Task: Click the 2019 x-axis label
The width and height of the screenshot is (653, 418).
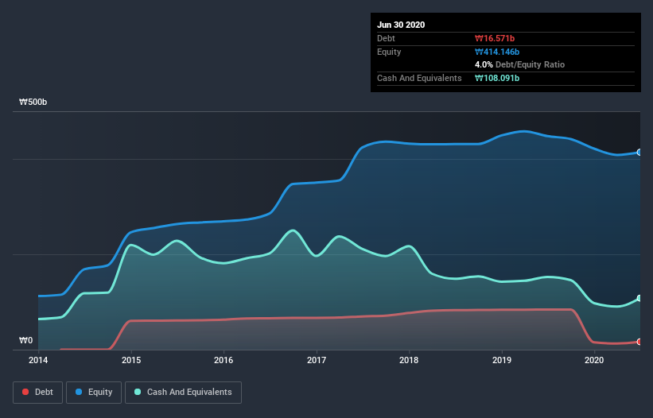Action: [502, 360]
